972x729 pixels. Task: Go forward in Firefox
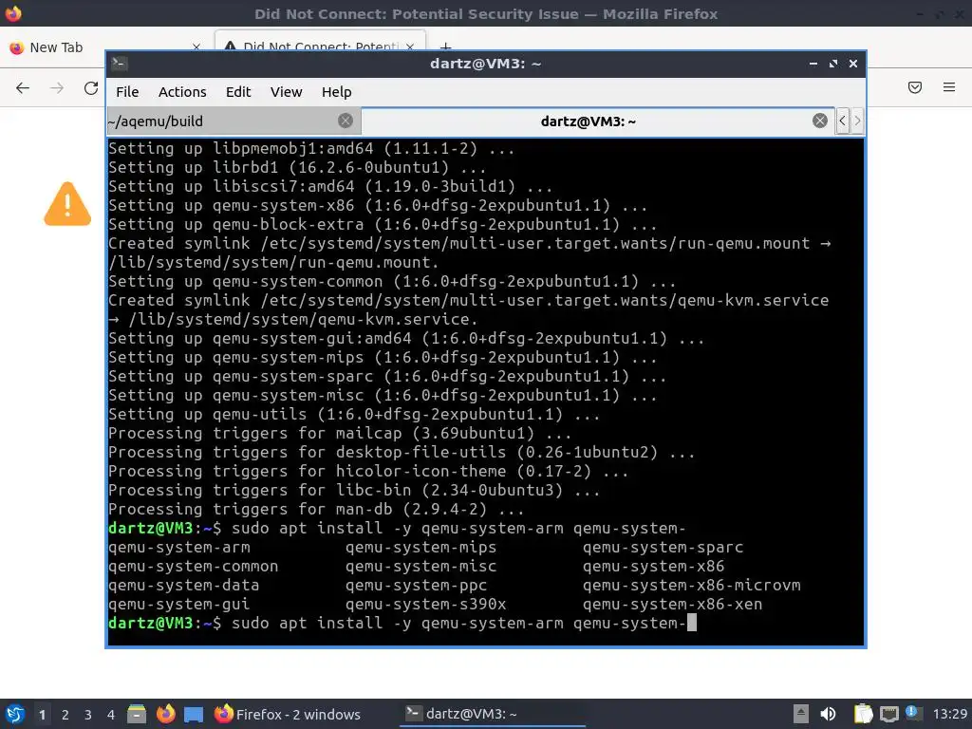57,88
